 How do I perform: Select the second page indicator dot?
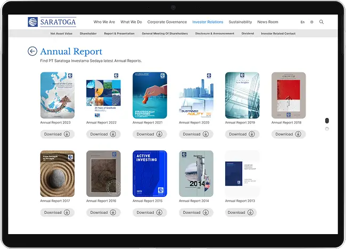tap(327, 129)
